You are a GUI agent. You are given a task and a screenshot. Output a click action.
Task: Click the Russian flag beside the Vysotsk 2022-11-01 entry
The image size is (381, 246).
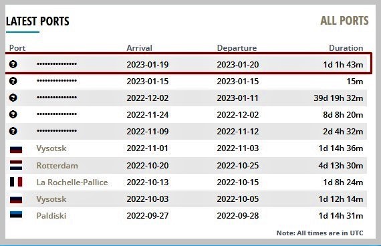click(x=16, y=150)
